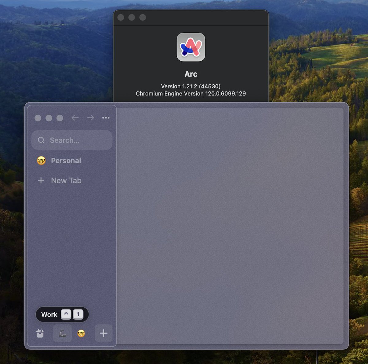Select the Version 1.21.2 (44530) text
The image size is (368, 364).
tap(191, 86)
